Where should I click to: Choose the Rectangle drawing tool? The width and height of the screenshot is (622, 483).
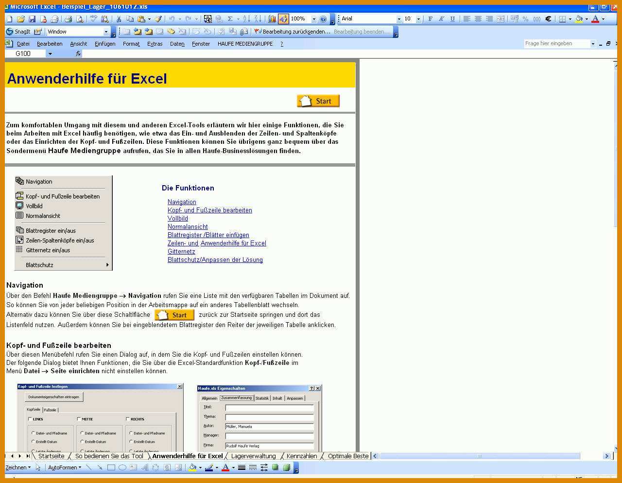pos(111,467)
